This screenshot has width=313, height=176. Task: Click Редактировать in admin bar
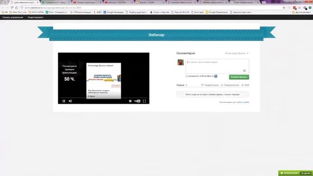point(36,18)
